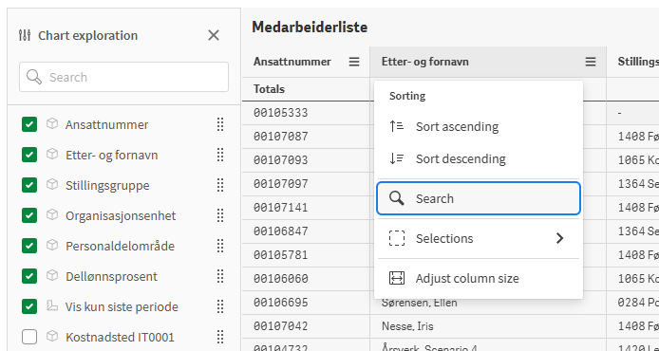Choose Sort descending from the column menu

pos(479,158)
